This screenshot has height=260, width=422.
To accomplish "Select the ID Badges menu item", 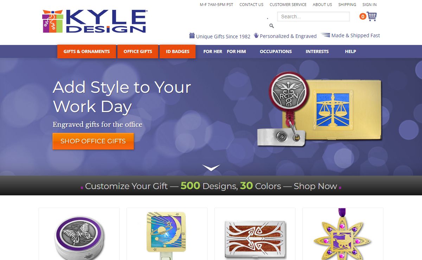I will pos(178,51).
